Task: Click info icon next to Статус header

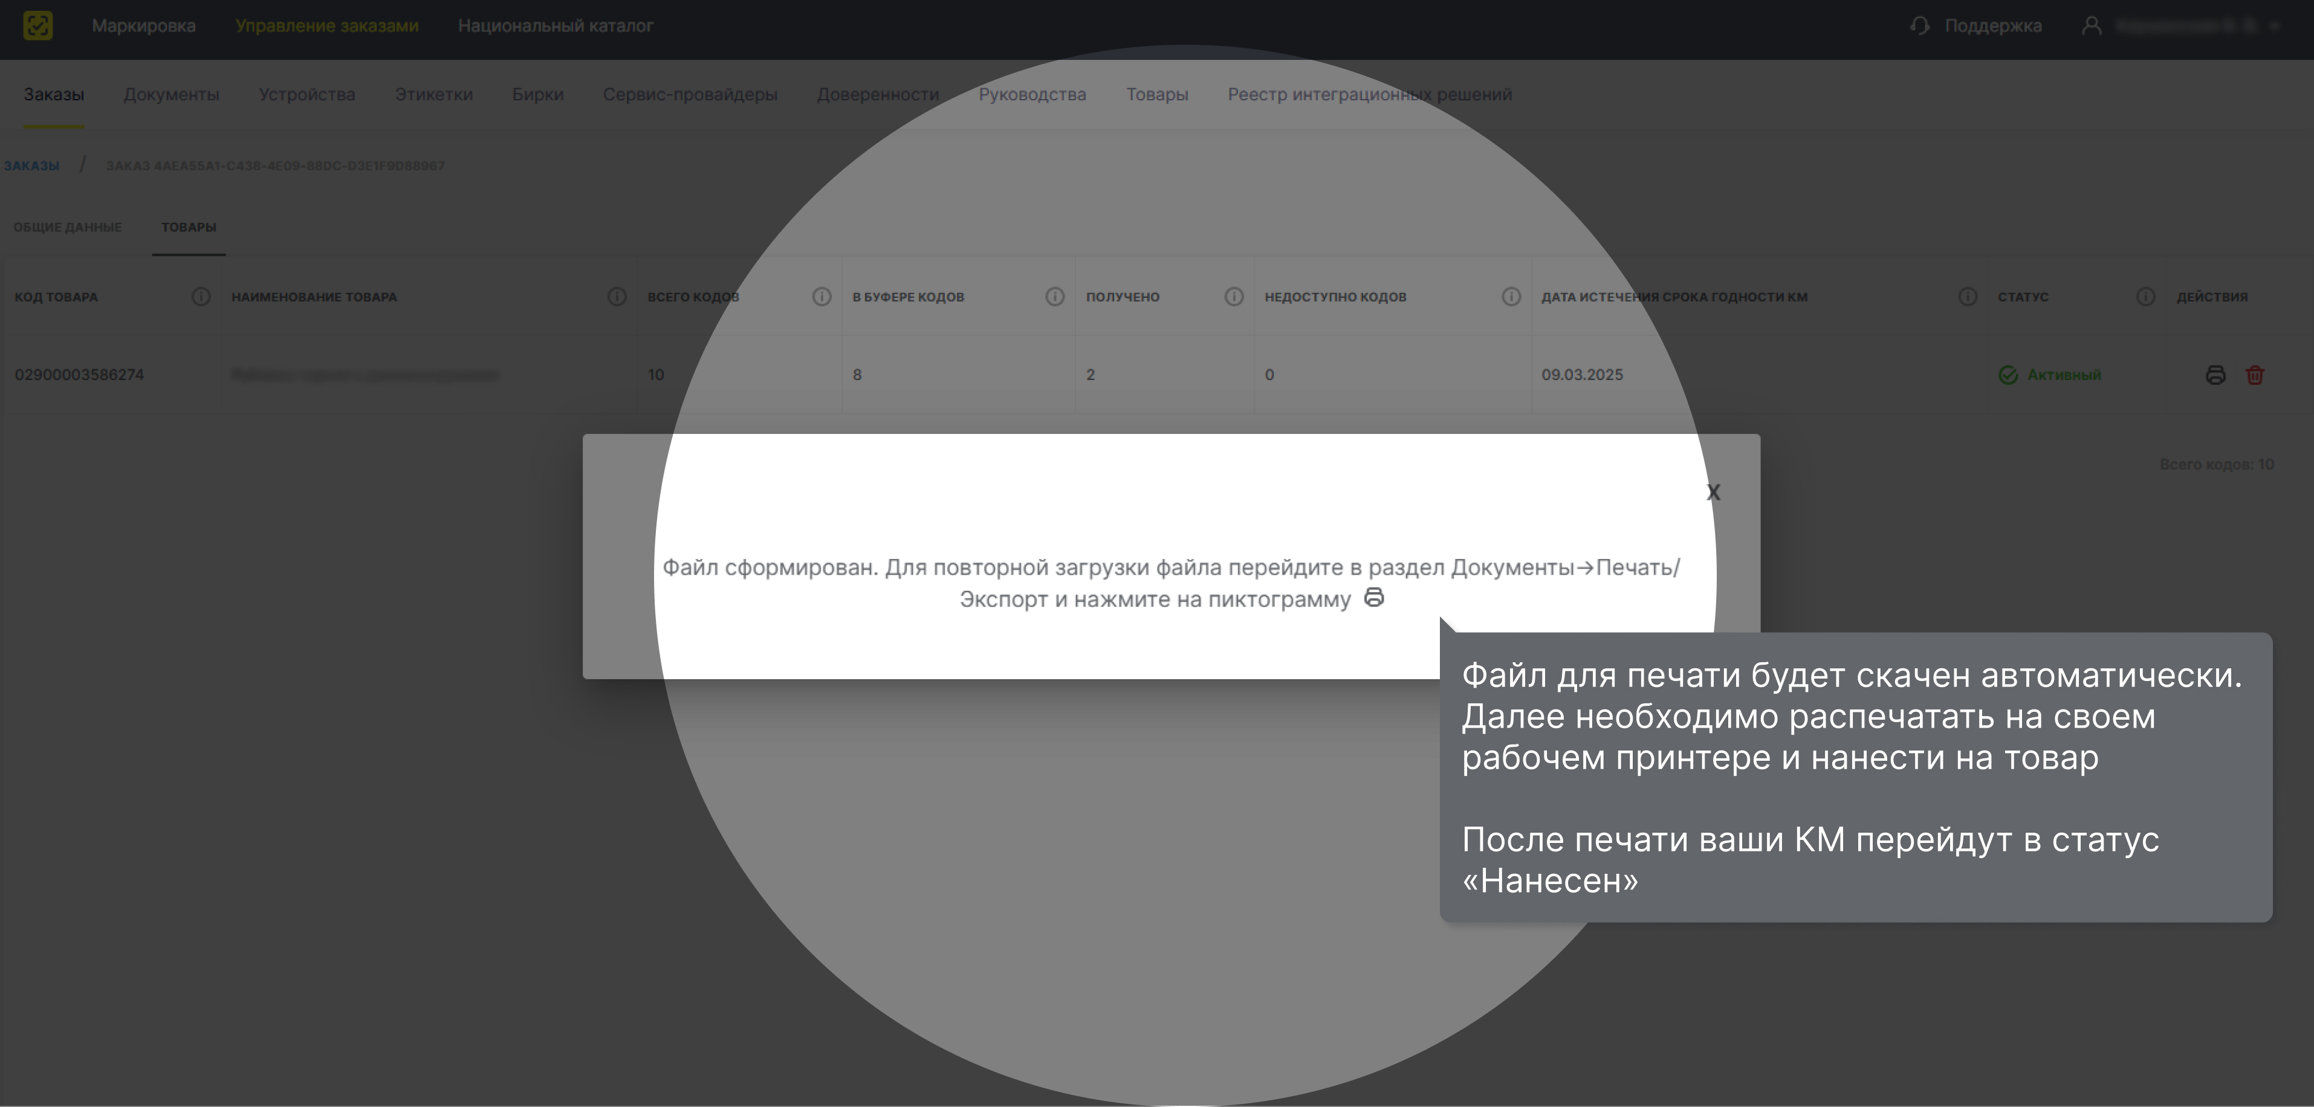Action: click(2145, 296)
